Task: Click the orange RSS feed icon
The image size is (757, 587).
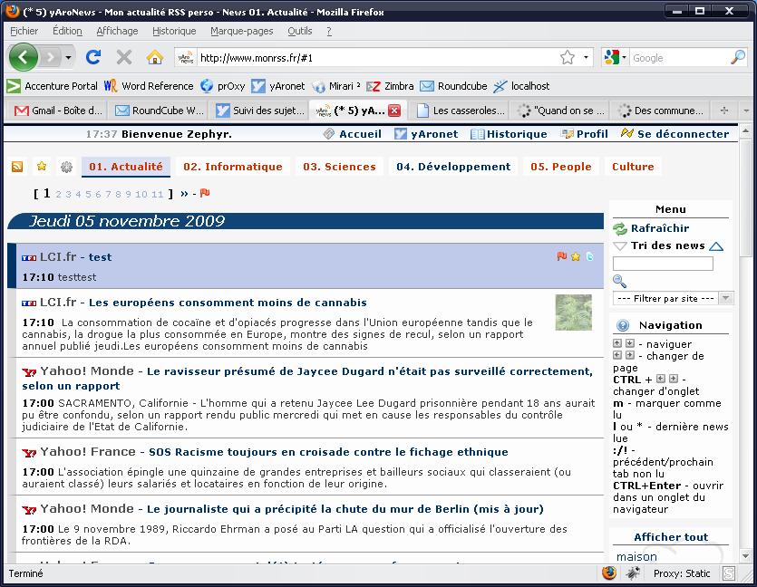Action: (x=17, y=167)
